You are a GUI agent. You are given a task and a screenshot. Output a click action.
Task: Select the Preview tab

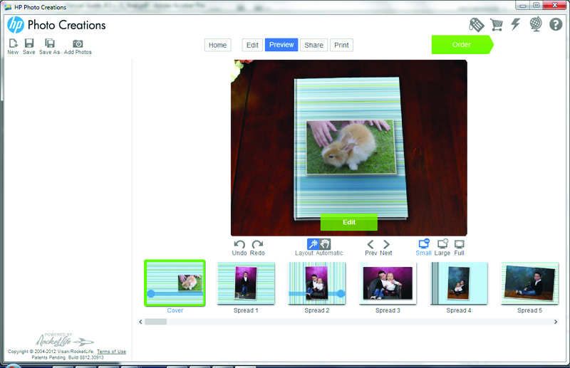(281, 45)
